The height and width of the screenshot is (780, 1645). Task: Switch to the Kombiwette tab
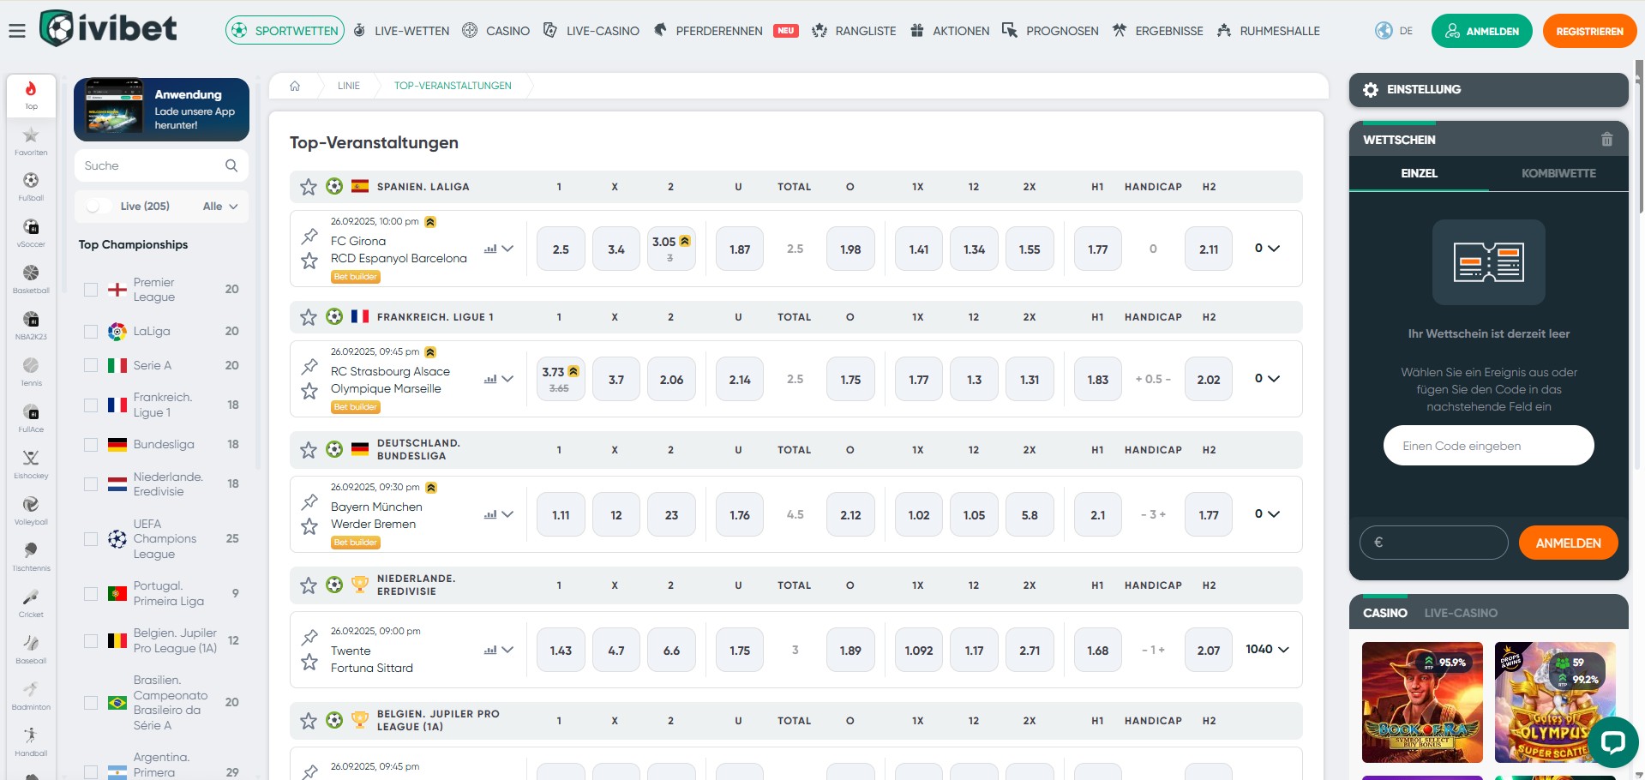tap(1558, 173)
